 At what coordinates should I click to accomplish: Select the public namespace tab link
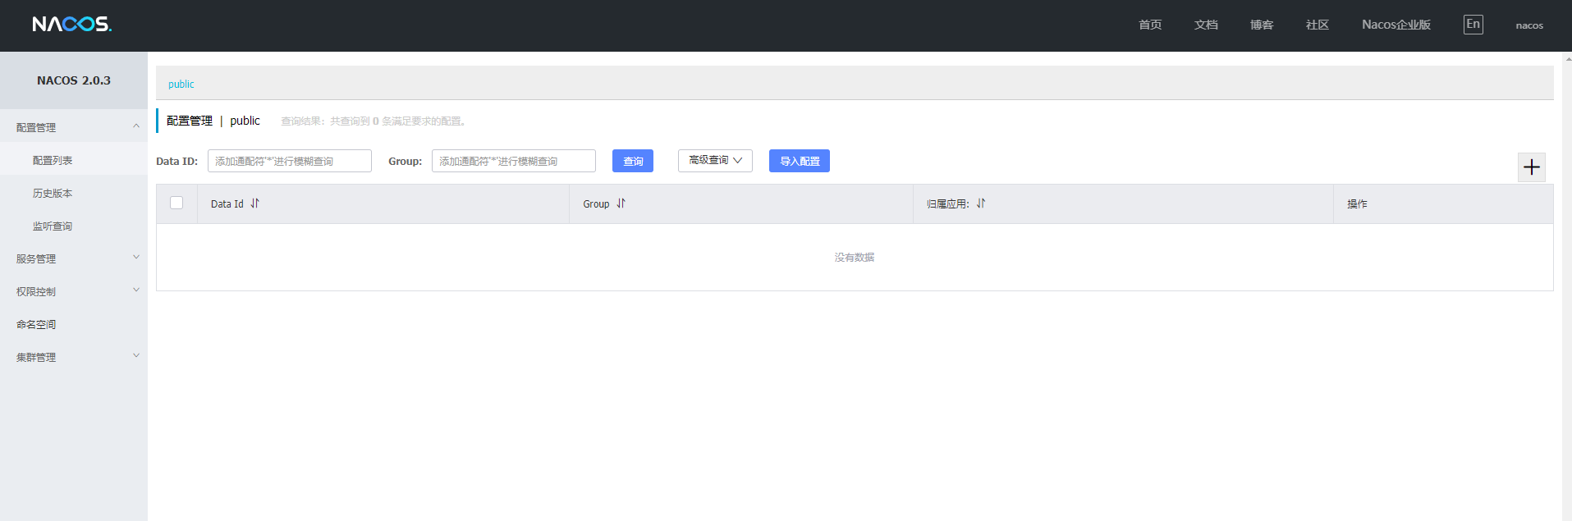pos(181,85)
